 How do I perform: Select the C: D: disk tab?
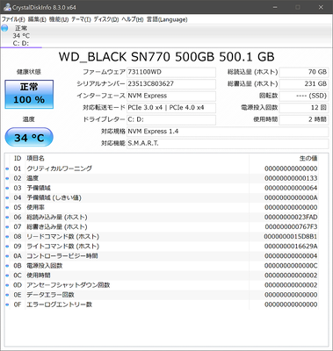(21, 36)
